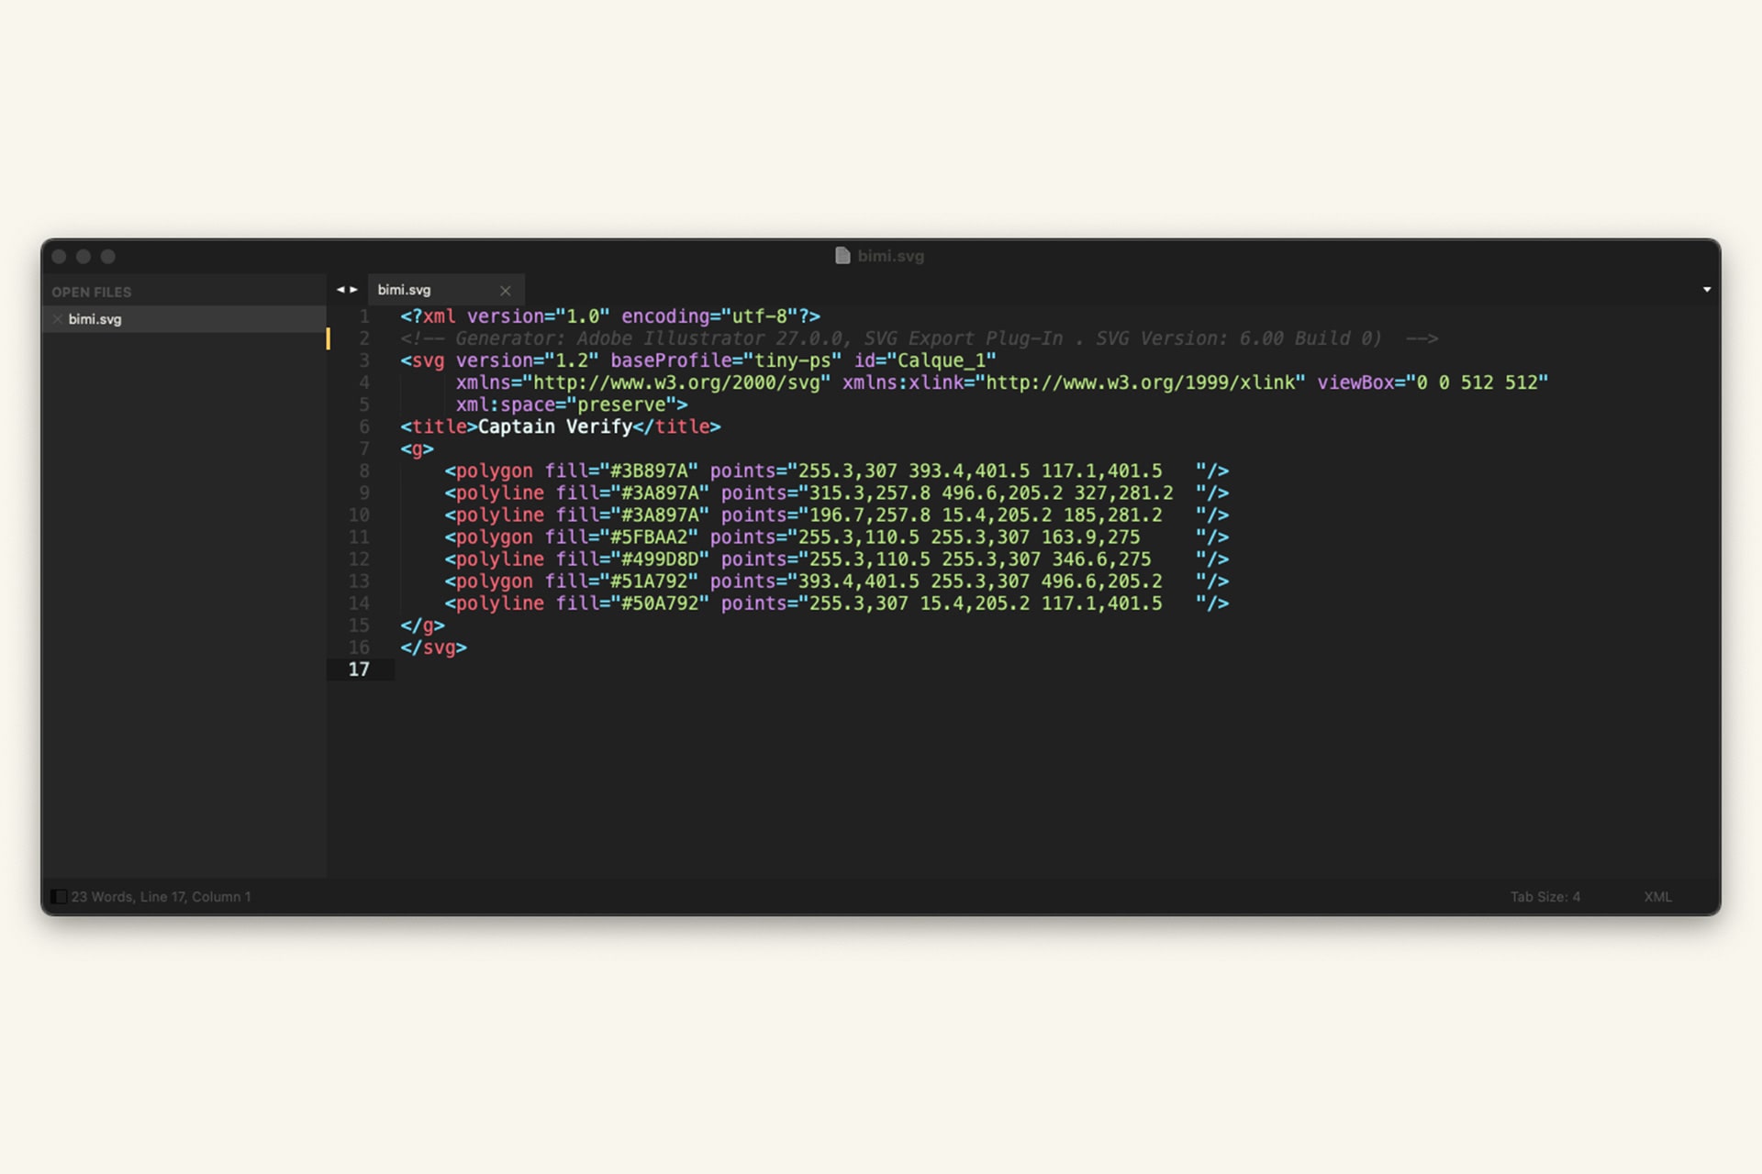
Task: Click the '23 Words, Line 17, Column 1' status text
Action: (x=161, y=896)
